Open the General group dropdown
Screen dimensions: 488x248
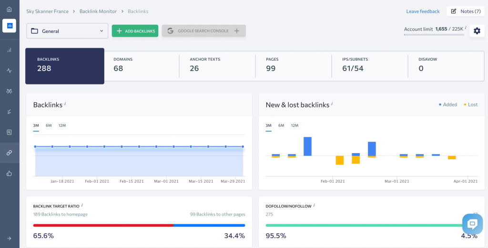(x=67, y=31)
